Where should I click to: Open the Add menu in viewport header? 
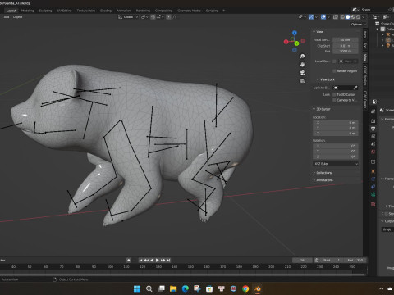click(7, 17)
